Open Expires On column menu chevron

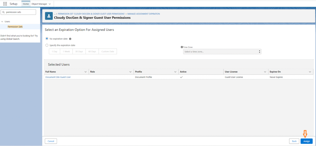310,72
